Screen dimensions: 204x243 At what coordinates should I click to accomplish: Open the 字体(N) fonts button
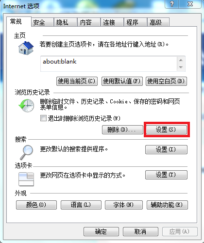click(x=124, y=205)
